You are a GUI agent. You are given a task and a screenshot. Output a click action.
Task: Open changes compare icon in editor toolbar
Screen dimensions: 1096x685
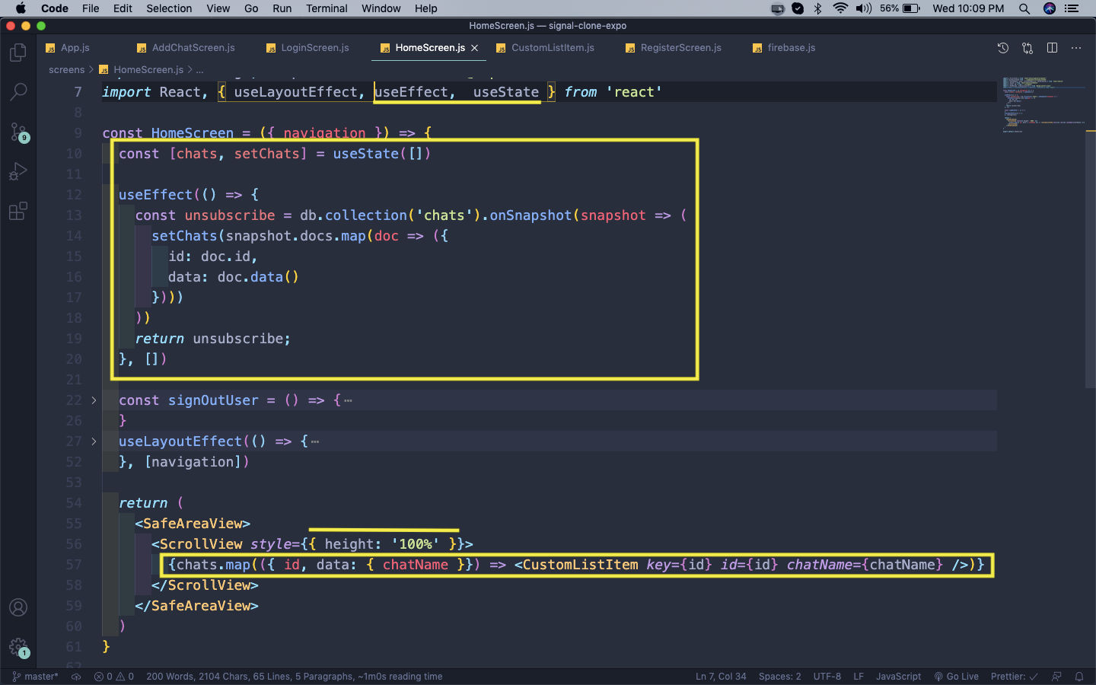click(1027, 48)
